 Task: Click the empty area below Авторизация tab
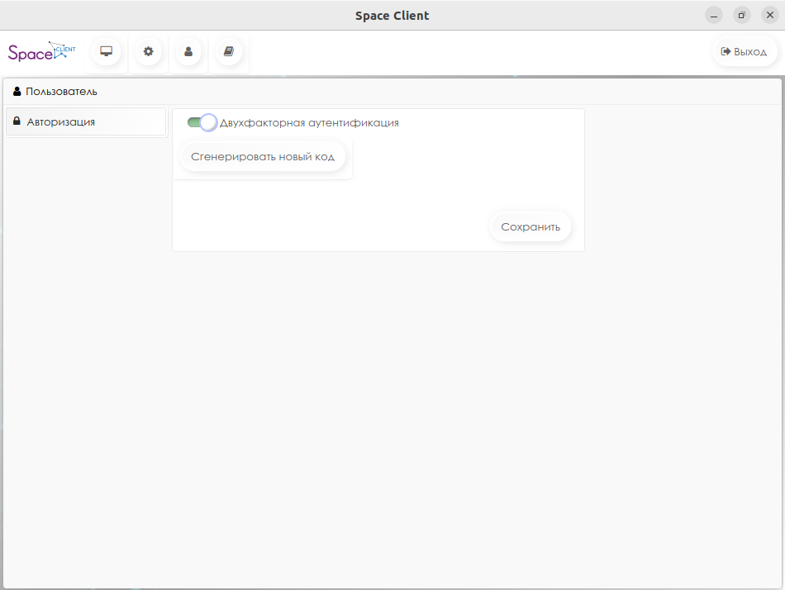tap(86, 331)
